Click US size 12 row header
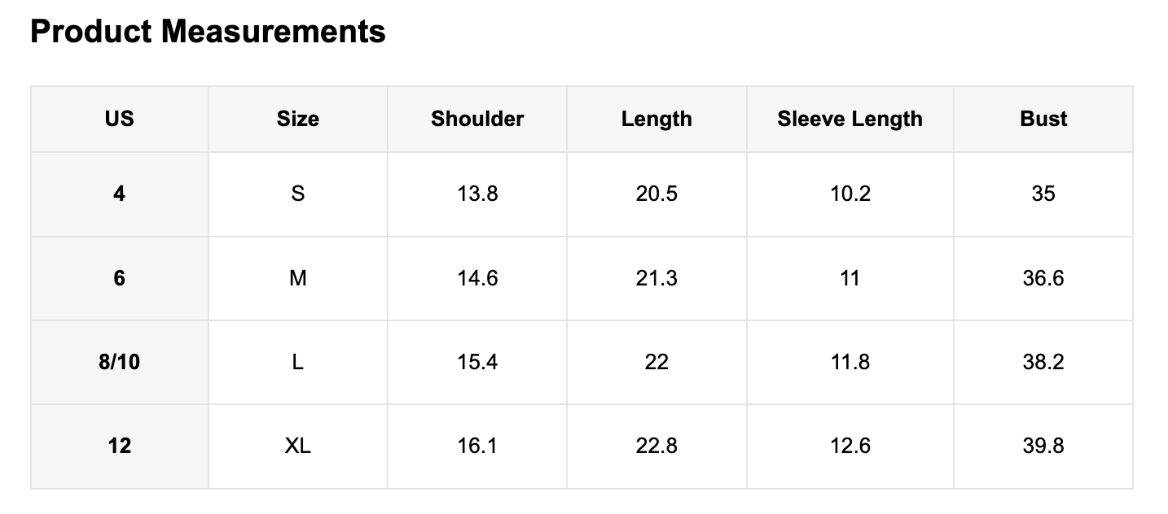The image size is (1168, 514). tap(119, 446)
